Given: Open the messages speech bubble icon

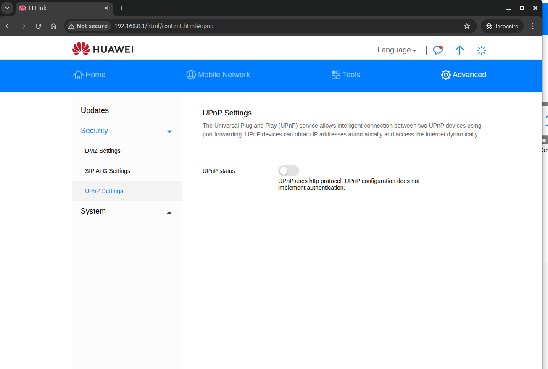Looking at the screenshot, I should tap(438, 50).
